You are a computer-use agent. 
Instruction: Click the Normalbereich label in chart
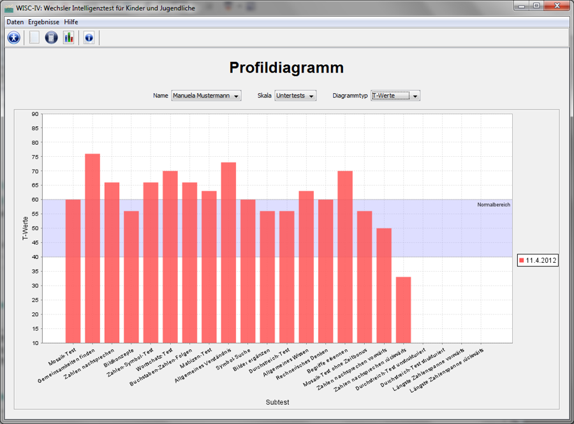494,205
